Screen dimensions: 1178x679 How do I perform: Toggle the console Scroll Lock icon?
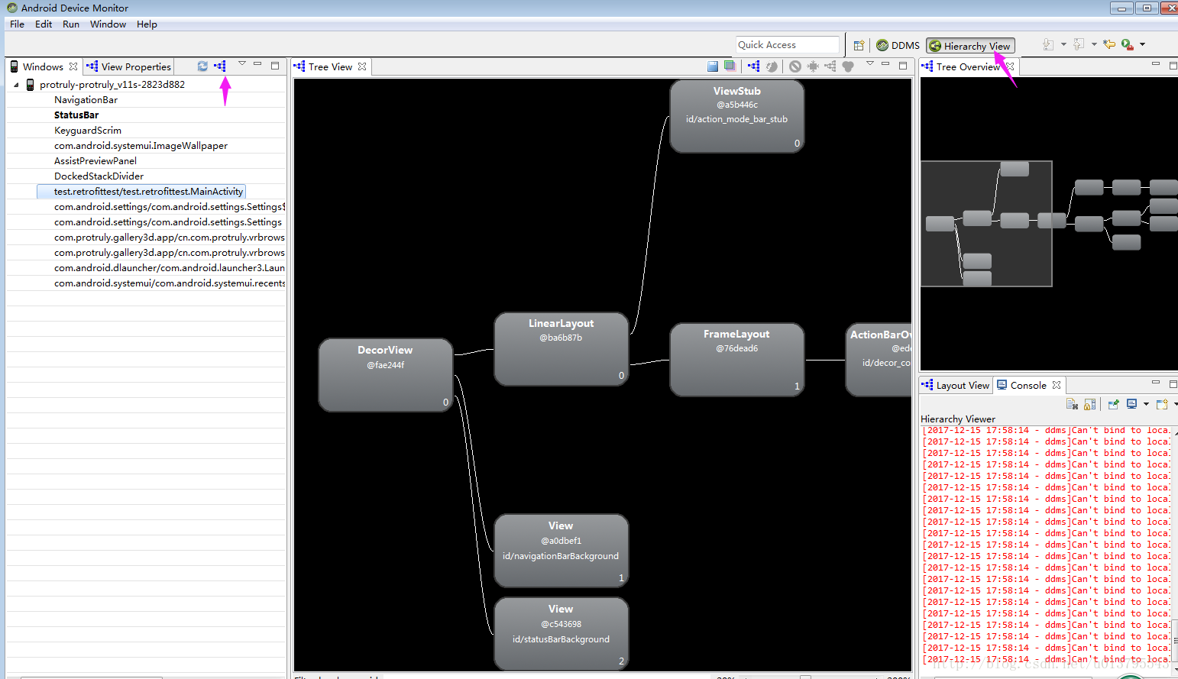point(1089,404)
